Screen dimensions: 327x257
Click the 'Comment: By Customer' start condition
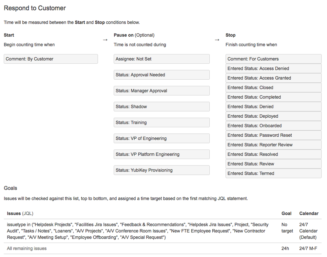pyautogui.click(x=51, y=59)
